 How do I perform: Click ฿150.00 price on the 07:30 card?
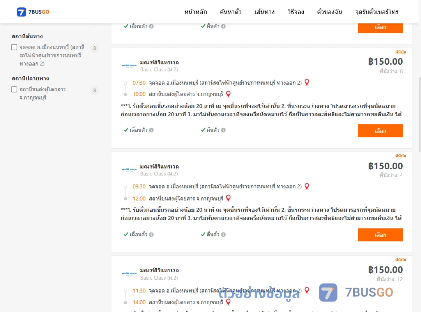(385, 62)
